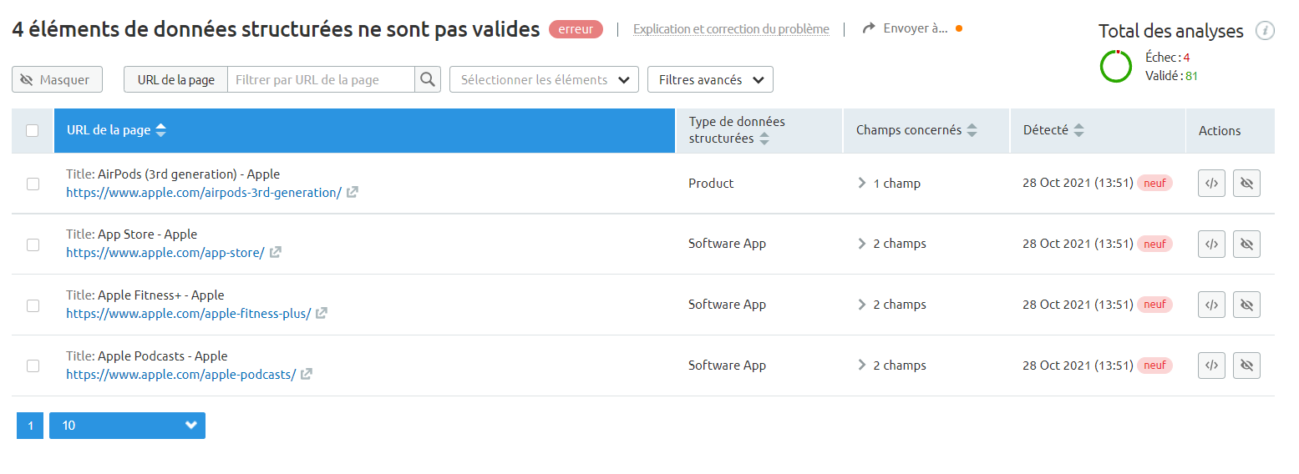Click Software App in App Store row
The height and width of the screenshot is (474, 1299).
(727, 244)
